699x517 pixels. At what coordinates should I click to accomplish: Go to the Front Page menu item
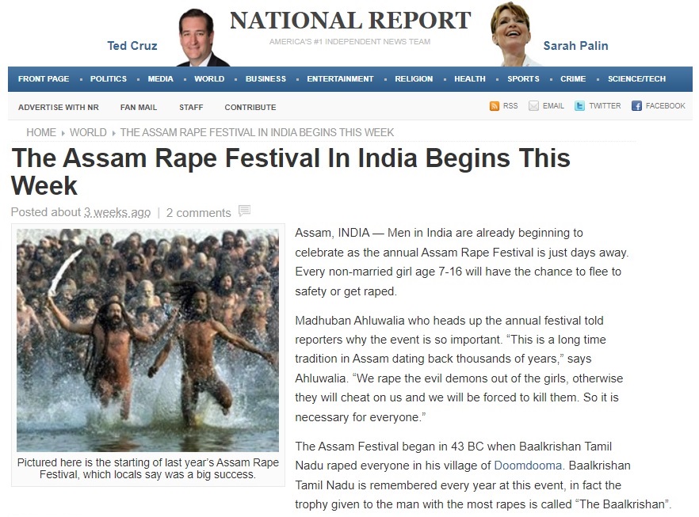[44, 79]
